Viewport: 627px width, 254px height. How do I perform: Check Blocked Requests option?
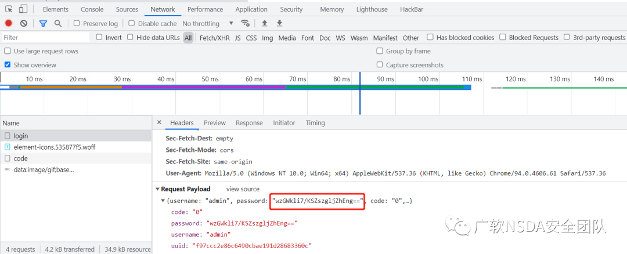point(503,37)
